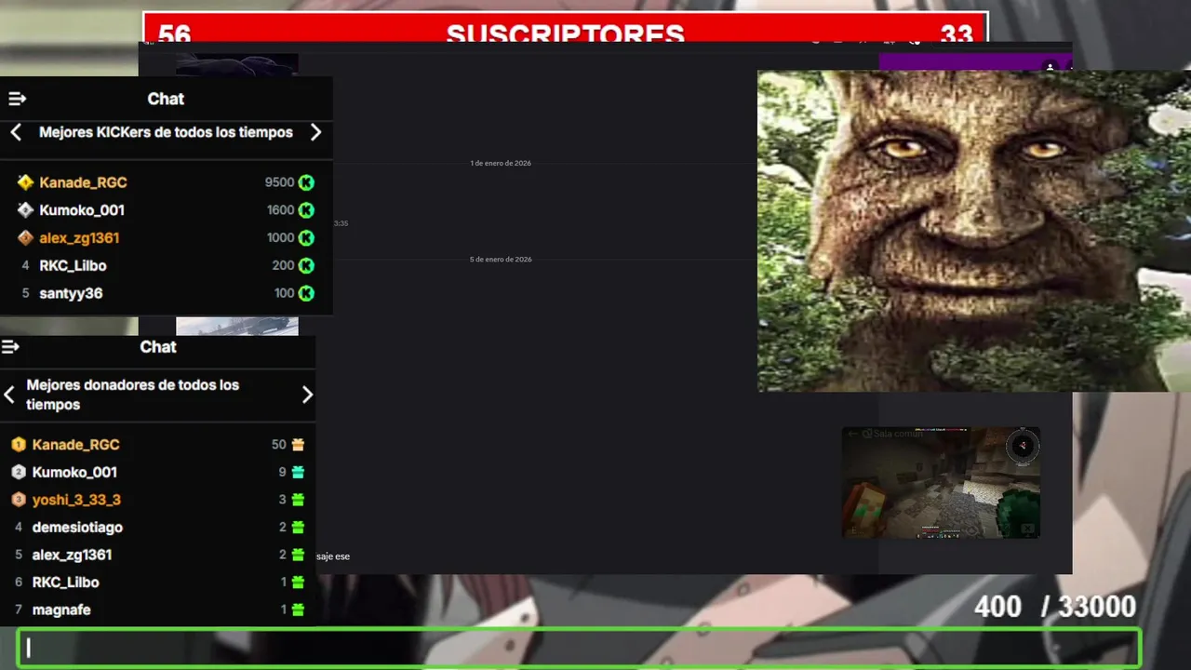The width and height of the screenshot is (1191, 670).
Task: Open Kanade_RGC profile in KICKers list
Action: (83, 182)
